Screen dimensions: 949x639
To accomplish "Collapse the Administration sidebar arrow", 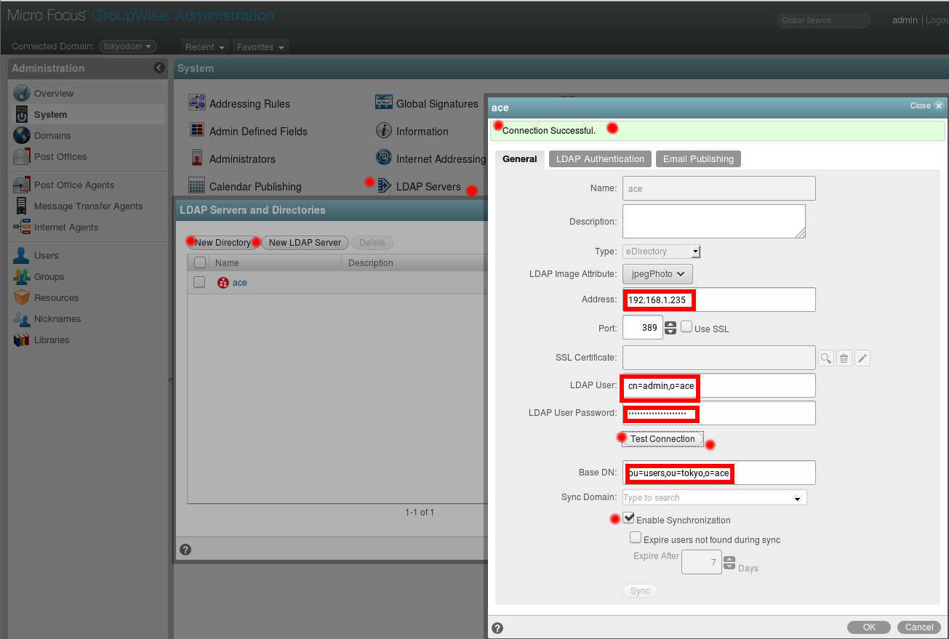I will (x=159, y=68).
